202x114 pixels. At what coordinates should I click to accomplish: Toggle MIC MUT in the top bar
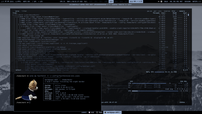point(179,2)
